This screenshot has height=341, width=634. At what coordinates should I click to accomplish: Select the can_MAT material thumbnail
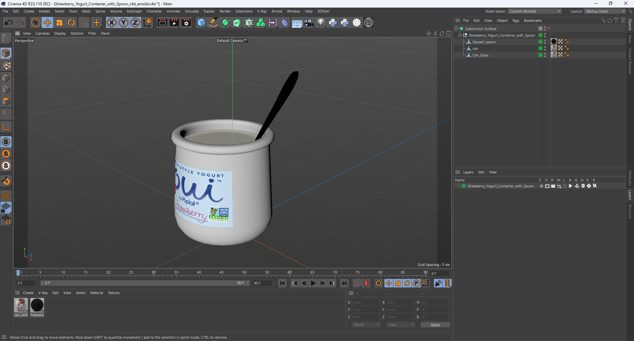21,305
